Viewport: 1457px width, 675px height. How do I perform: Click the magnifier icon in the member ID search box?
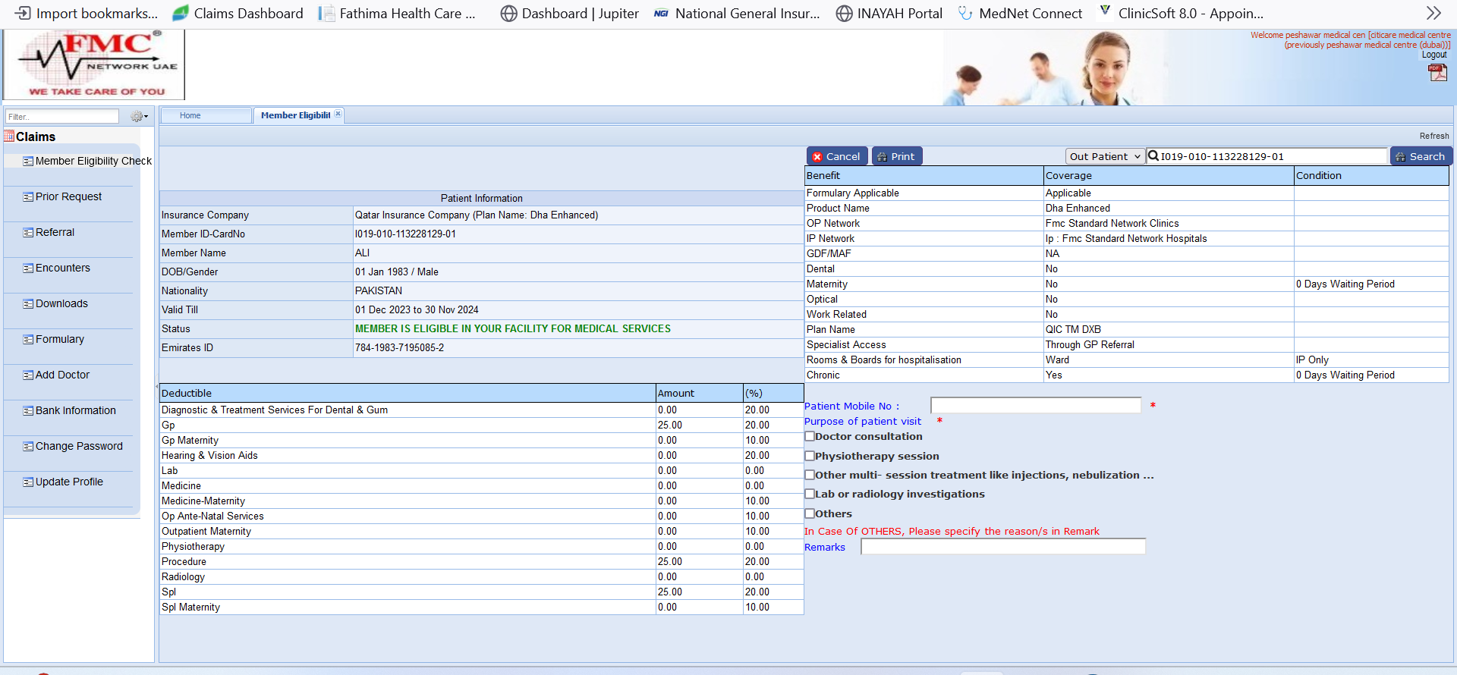click(1153, 156)
